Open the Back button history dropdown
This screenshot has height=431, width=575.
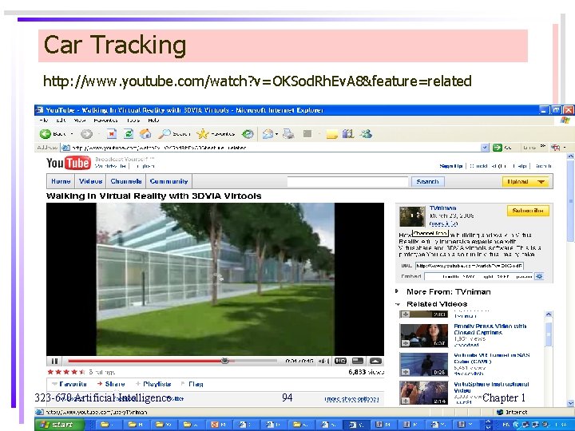[72, 134]
